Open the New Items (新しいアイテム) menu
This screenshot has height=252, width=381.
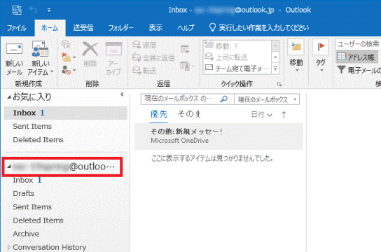[40, 59]
